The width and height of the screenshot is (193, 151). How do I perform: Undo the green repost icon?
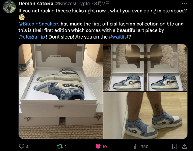click(59, 146)
